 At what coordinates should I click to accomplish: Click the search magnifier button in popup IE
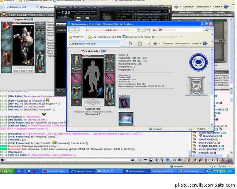207,30
